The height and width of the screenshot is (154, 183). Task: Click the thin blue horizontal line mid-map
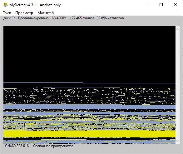89,83
